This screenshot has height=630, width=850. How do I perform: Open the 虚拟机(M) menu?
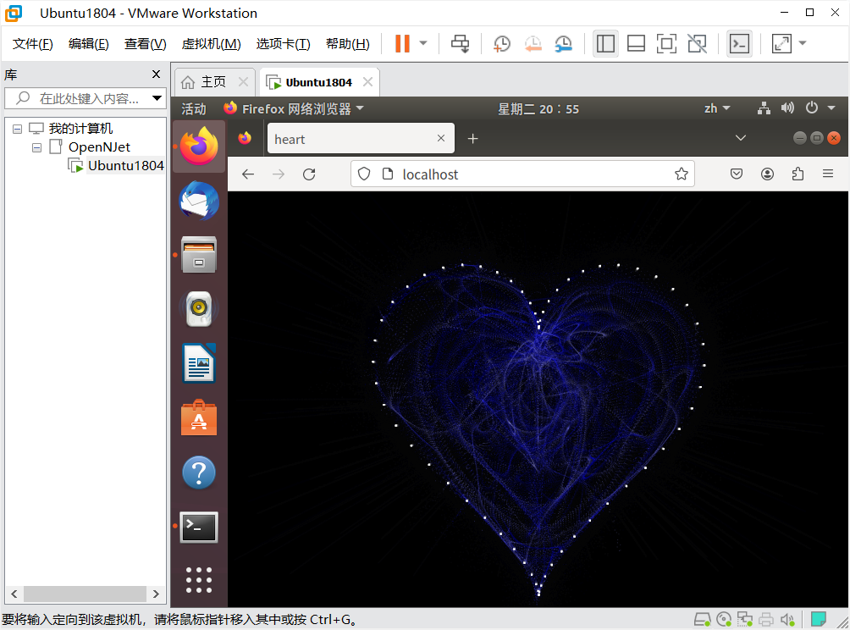tap(211, 44)
